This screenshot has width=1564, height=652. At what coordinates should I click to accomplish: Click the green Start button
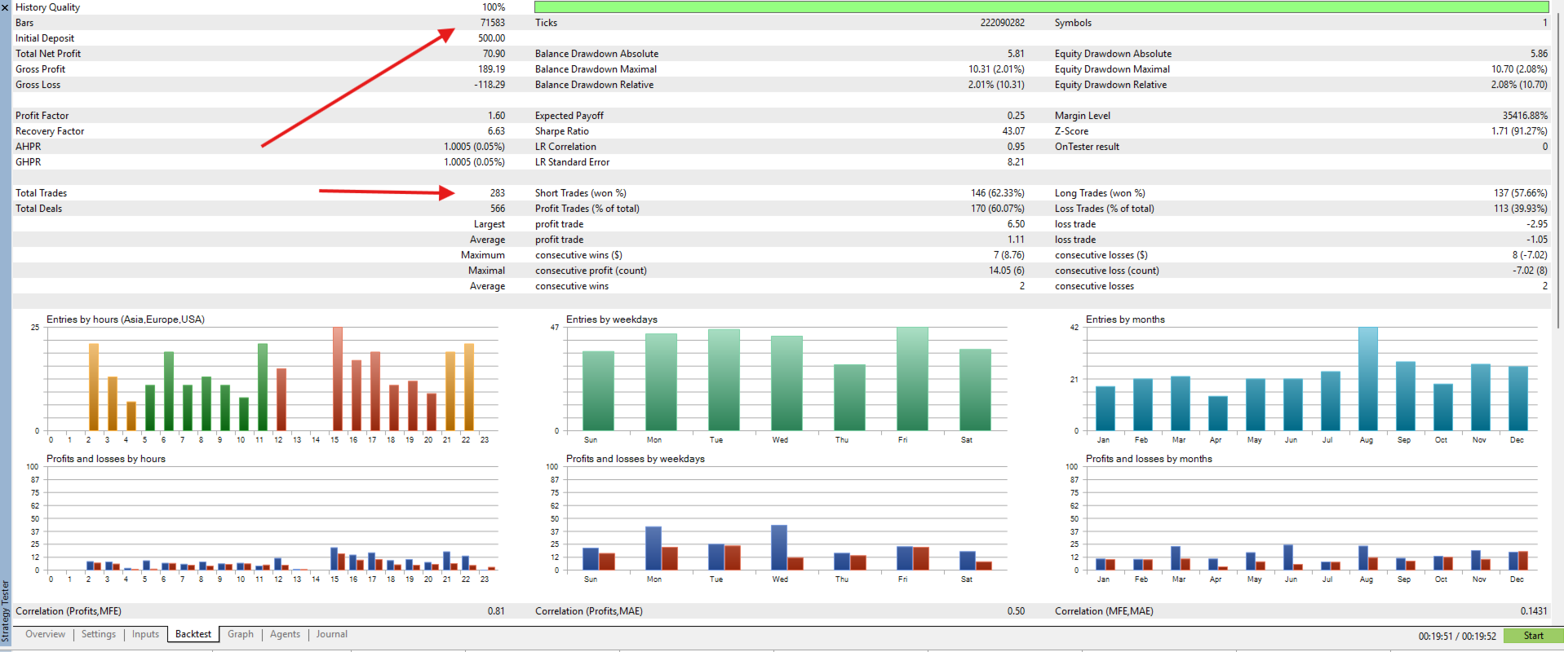point(1533,636)
